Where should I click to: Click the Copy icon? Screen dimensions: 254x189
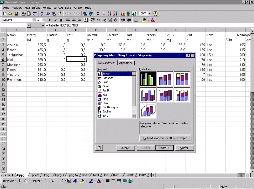coord(48,14)
